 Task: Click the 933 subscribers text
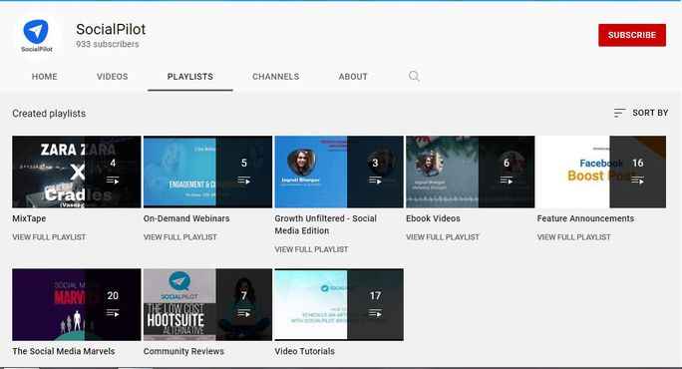tap(108, 44)
